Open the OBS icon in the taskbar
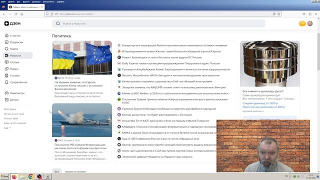Viewport: 320px width, 180px height. click(x=39, y=176)
